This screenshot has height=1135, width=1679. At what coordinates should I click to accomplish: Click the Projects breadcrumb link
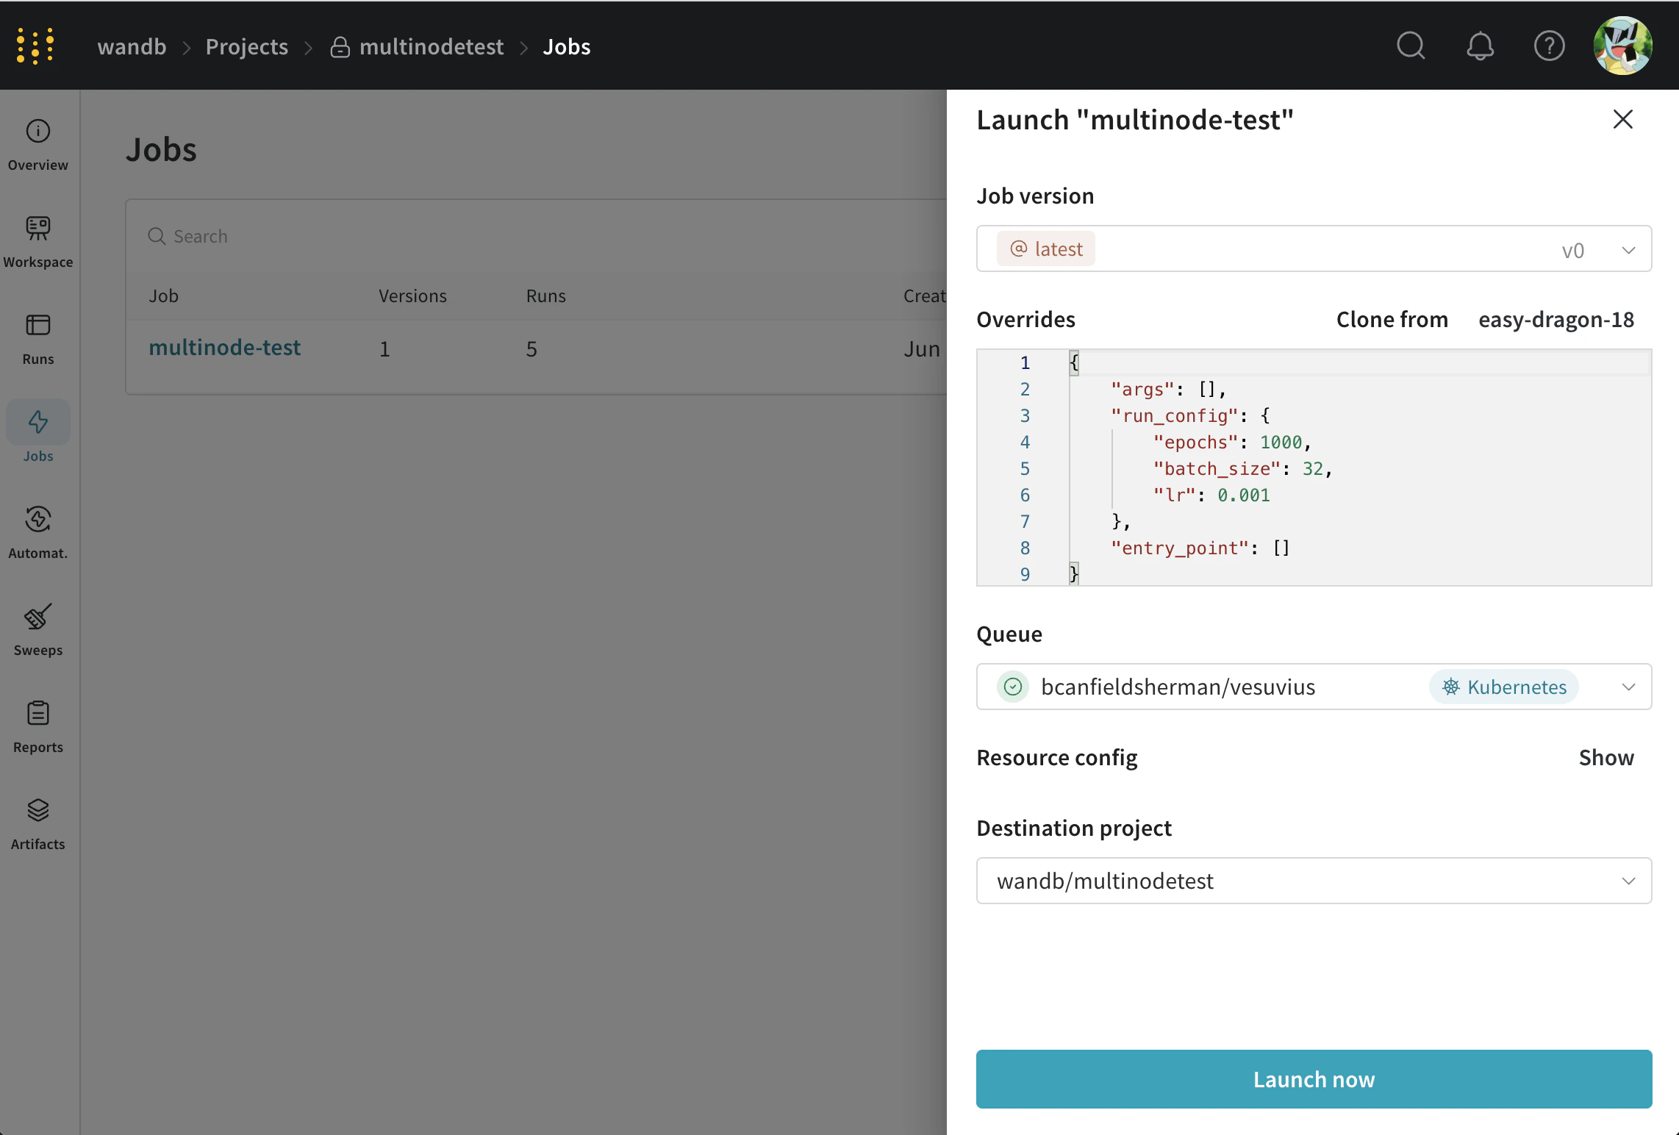[x=246, y=47]
